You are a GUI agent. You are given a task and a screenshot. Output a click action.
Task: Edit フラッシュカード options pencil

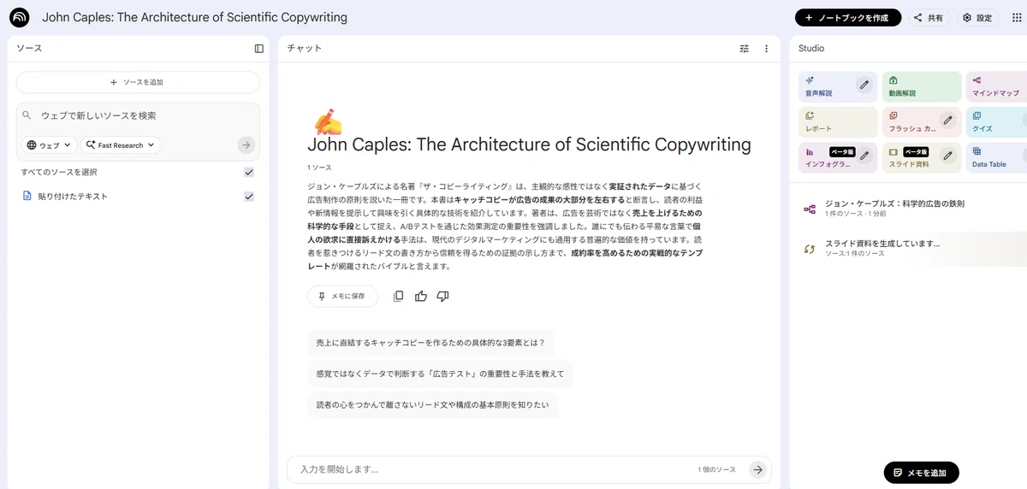coord(947,121)
